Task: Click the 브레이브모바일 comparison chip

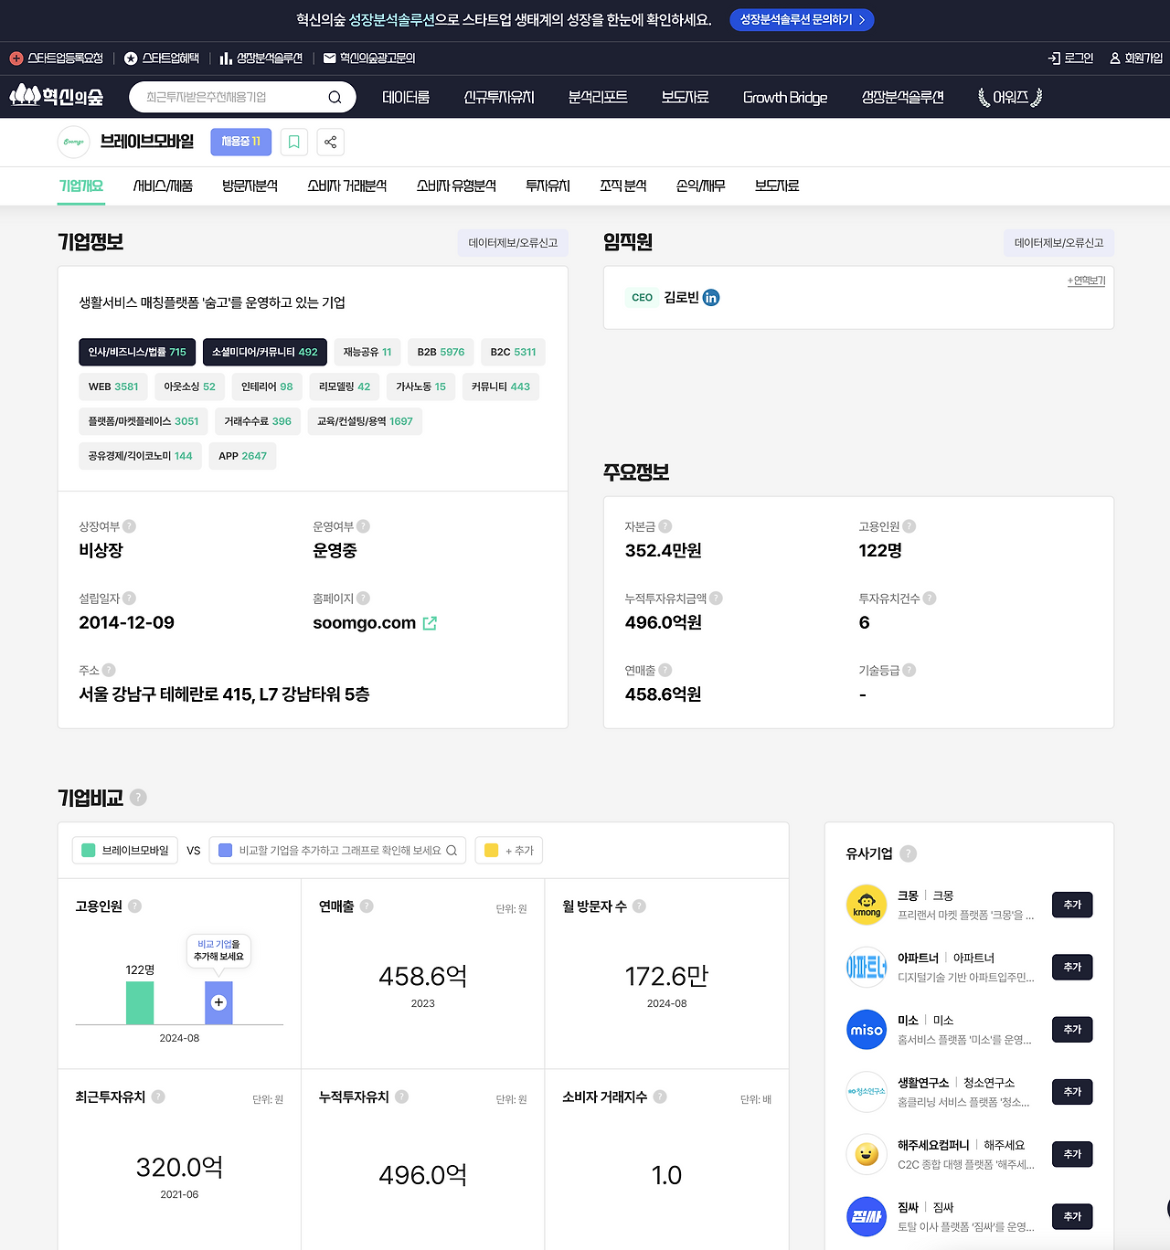Action: click(x=126, y=851)
